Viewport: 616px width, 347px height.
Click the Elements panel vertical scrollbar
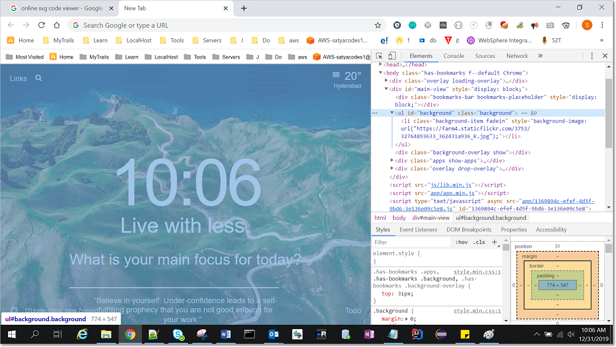(609, 111)
